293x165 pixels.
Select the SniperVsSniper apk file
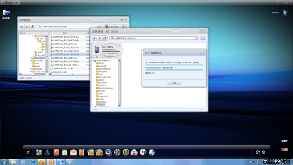click(62, 69)
